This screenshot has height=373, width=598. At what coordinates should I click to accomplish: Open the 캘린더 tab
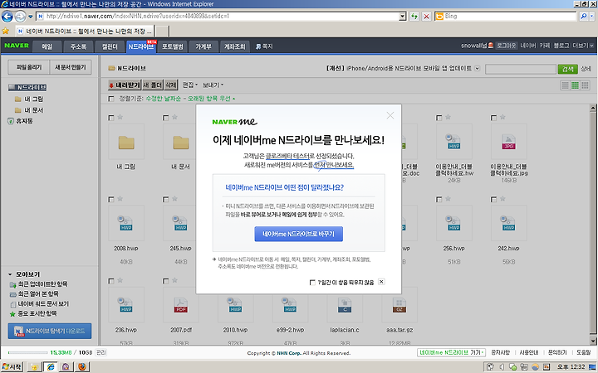[x=110, y=46]
